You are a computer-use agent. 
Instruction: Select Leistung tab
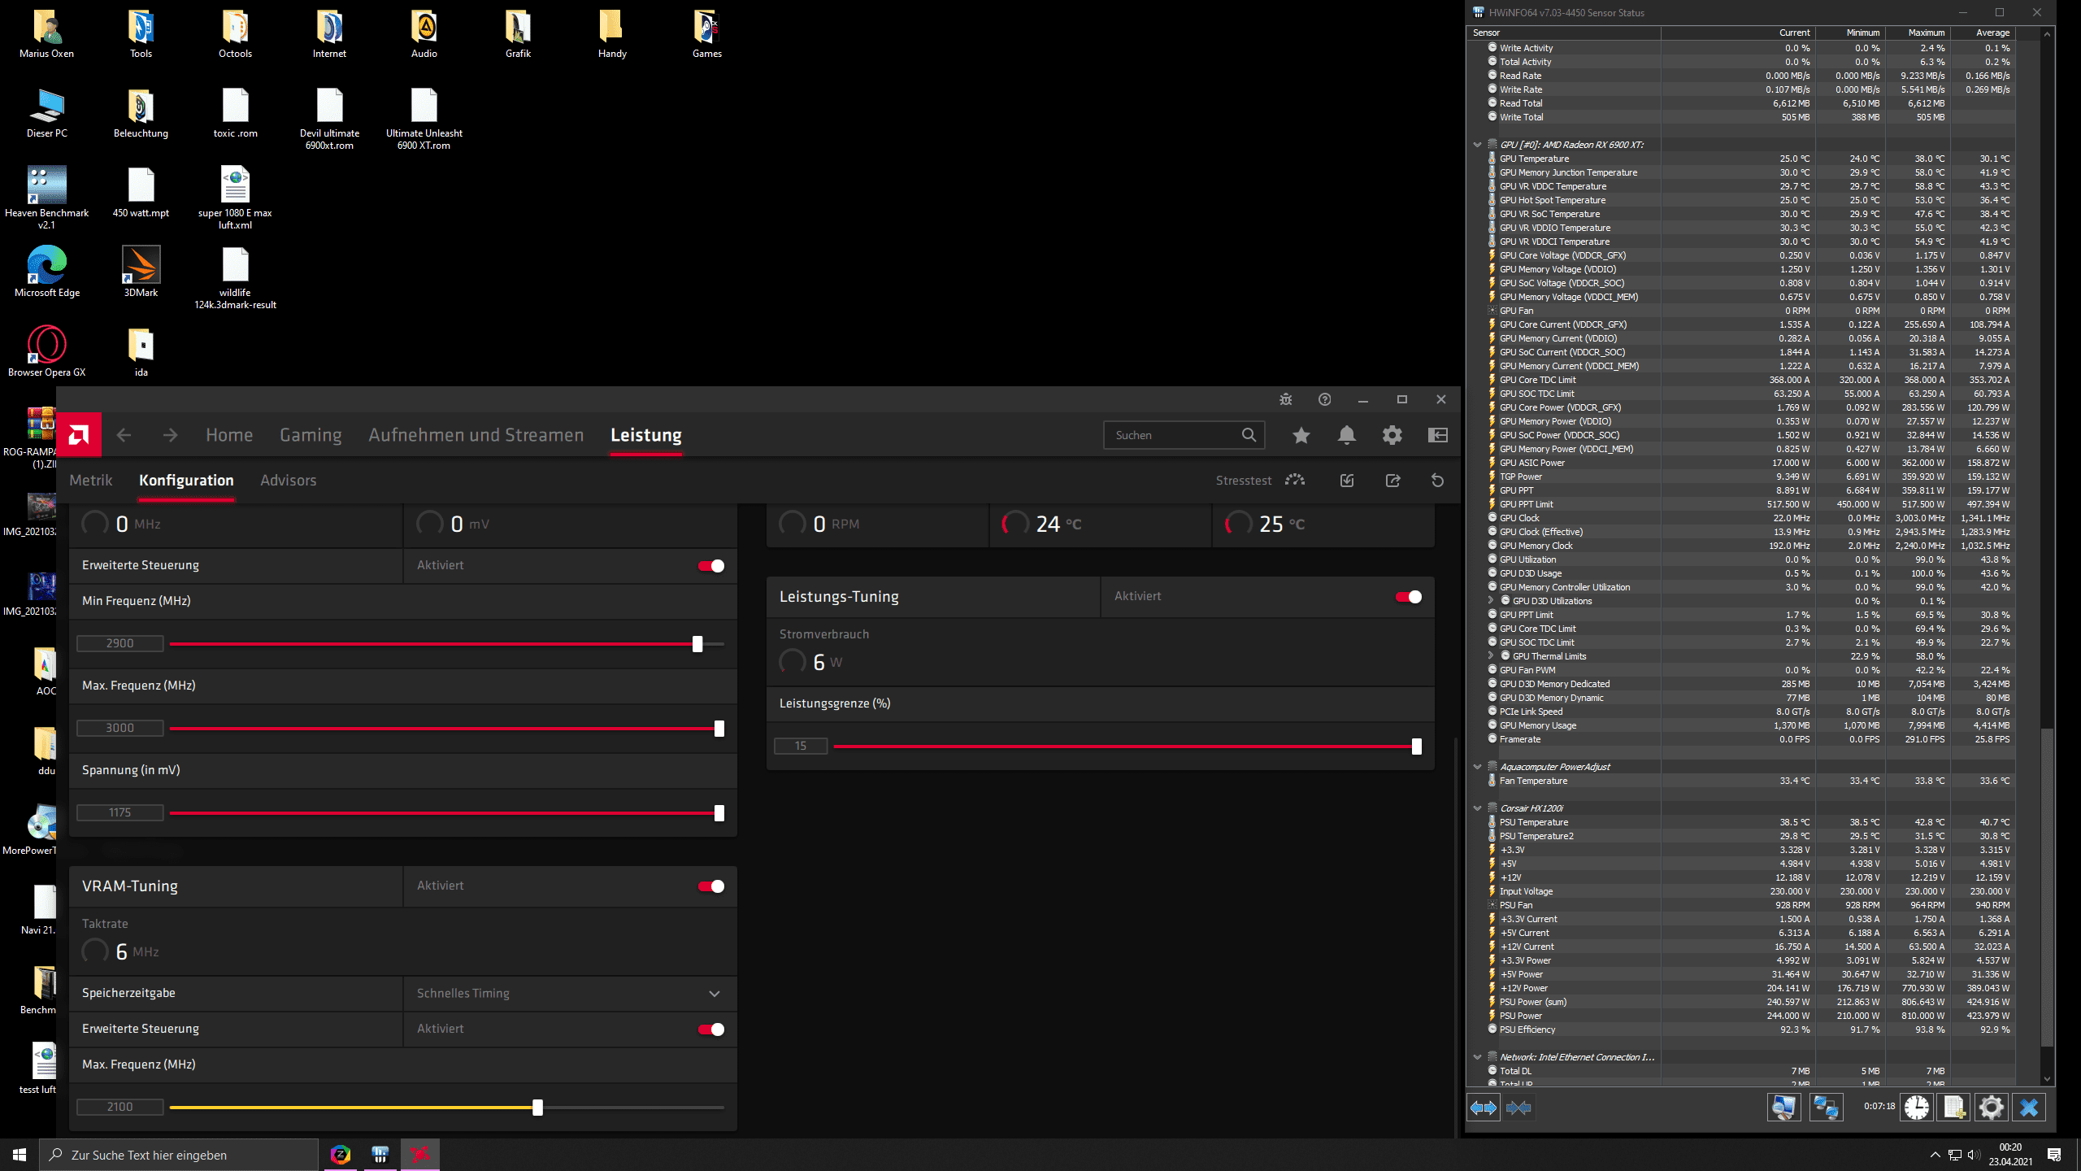(x=646, y=435)
